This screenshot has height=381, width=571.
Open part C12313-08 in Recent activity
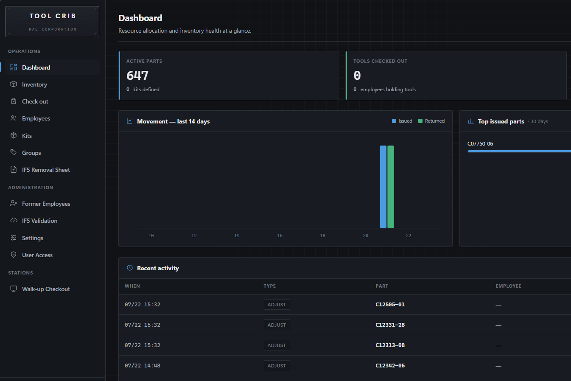390,345
